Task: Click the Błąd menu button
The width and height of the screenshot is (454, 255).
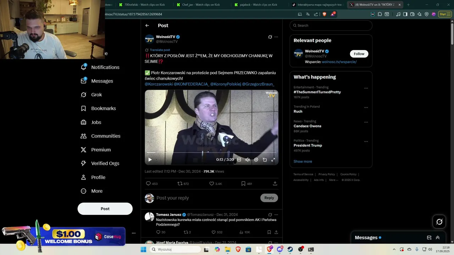Action: tap(444, 14)
